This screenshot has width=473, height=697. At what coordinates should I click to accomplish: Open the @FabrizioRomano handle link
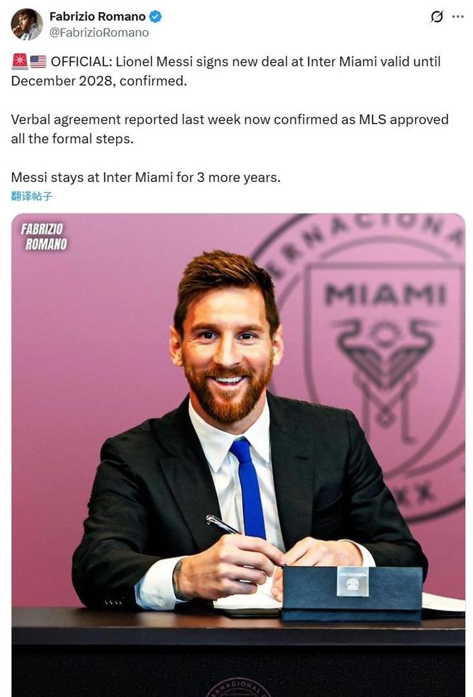tap(99, 32)
